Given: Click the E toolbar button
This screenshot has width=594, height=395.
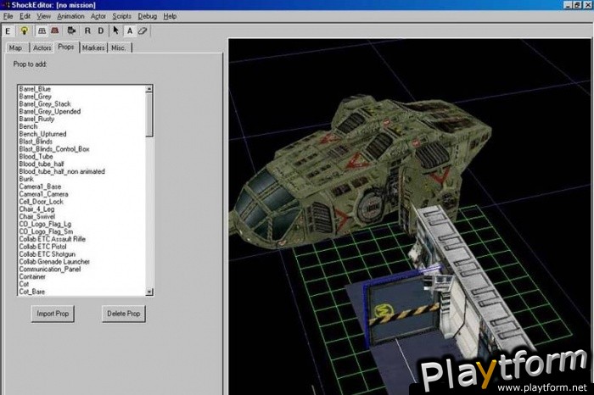Looking at the screenshot, I should point(8,31).
